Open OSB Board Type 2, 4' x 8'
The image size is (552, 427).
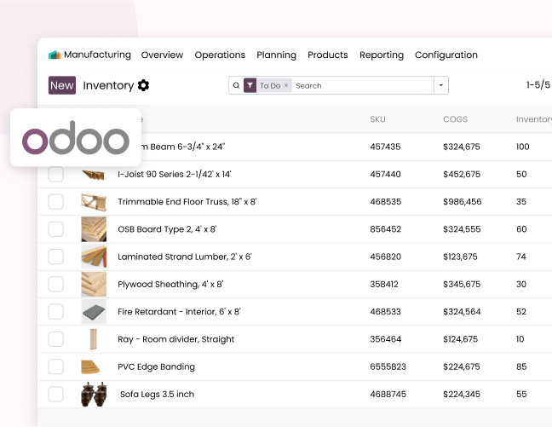point(167,229)
